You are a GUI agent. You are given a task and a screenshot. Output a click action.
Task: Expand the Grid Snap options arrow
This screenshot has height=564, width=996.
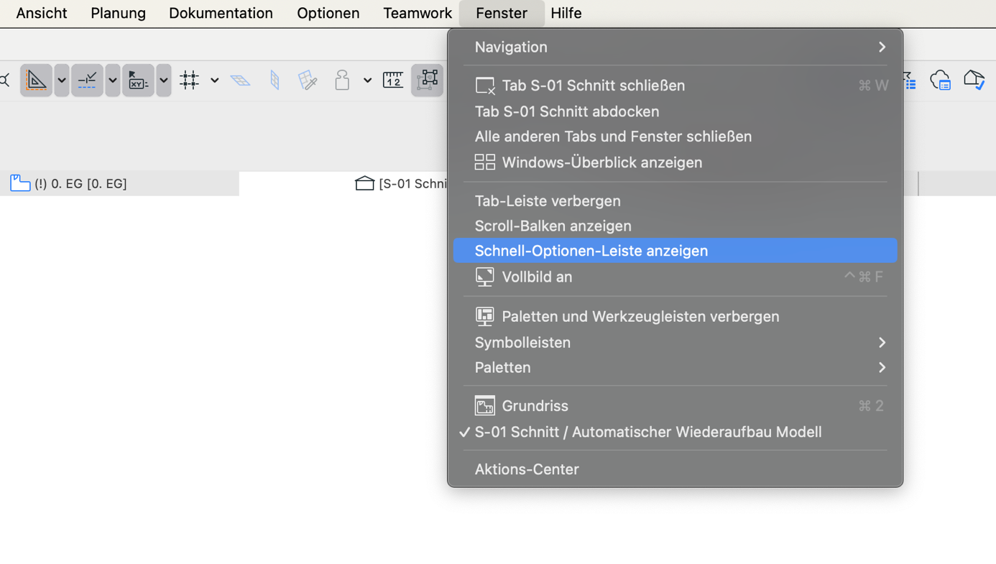pos(214,80)
